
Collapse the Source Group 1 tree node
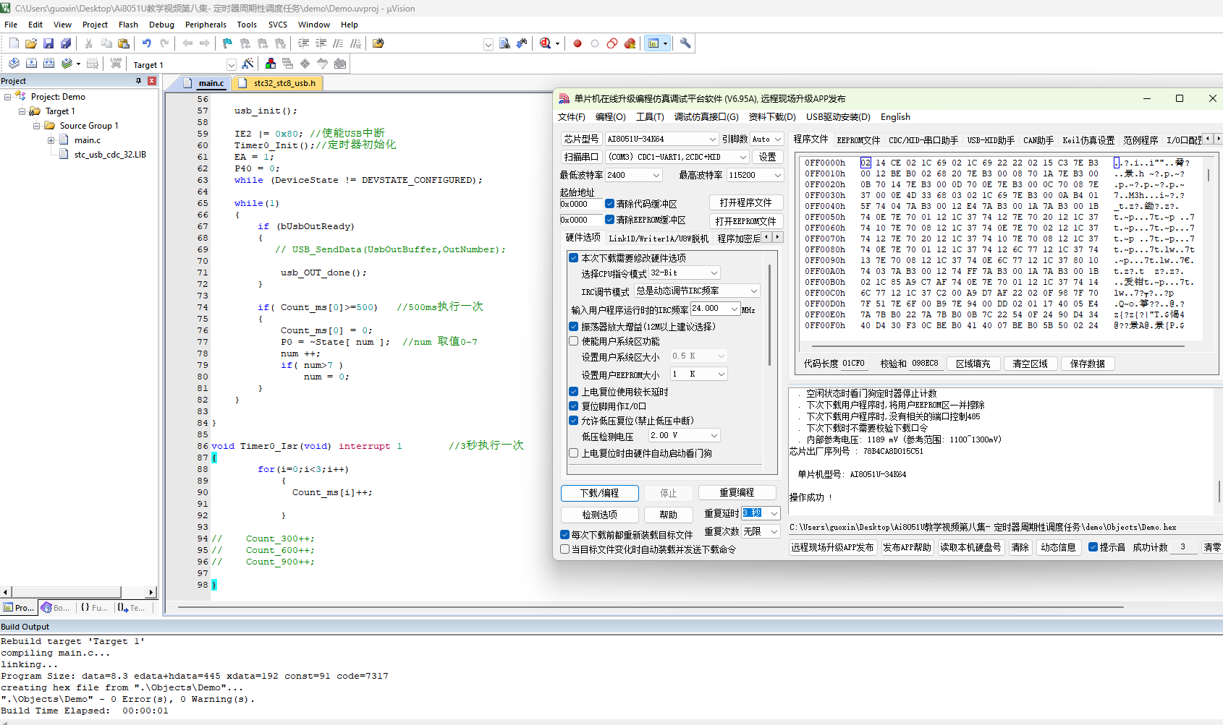click(x=37, y=126)
